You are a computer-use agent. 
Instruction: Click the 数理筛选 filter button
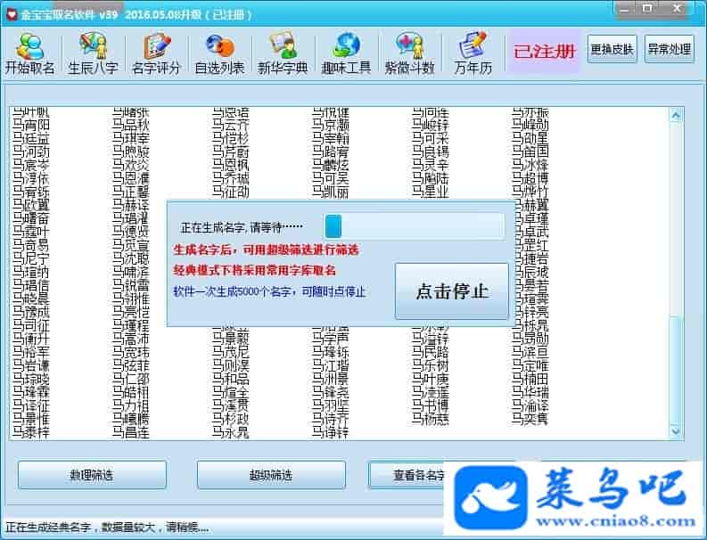click(91, 475)
